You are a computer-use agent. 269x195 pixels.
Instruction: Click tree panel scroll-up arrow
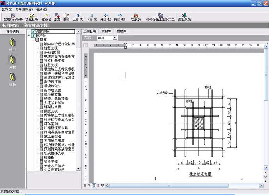78,32
